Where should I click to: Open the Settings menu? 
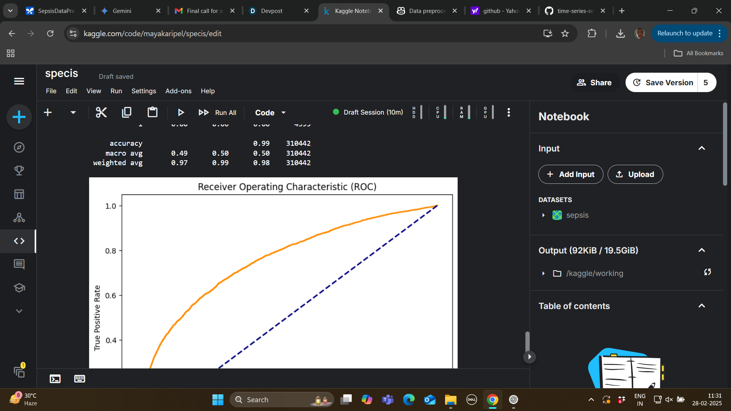[x=144, y=91]
